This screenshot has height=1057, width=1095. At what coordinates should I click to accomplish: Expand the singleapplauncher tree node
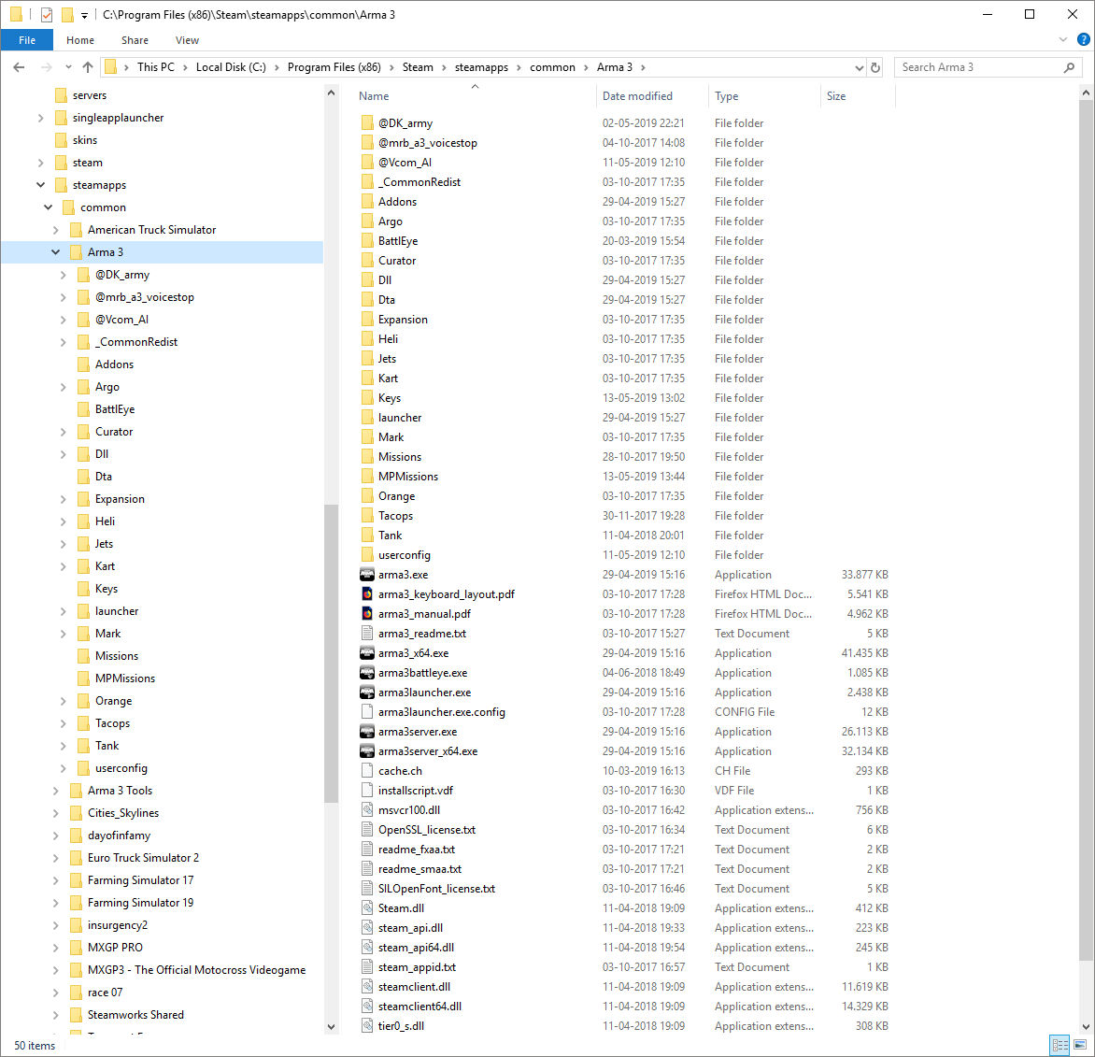tap(40, 118)
